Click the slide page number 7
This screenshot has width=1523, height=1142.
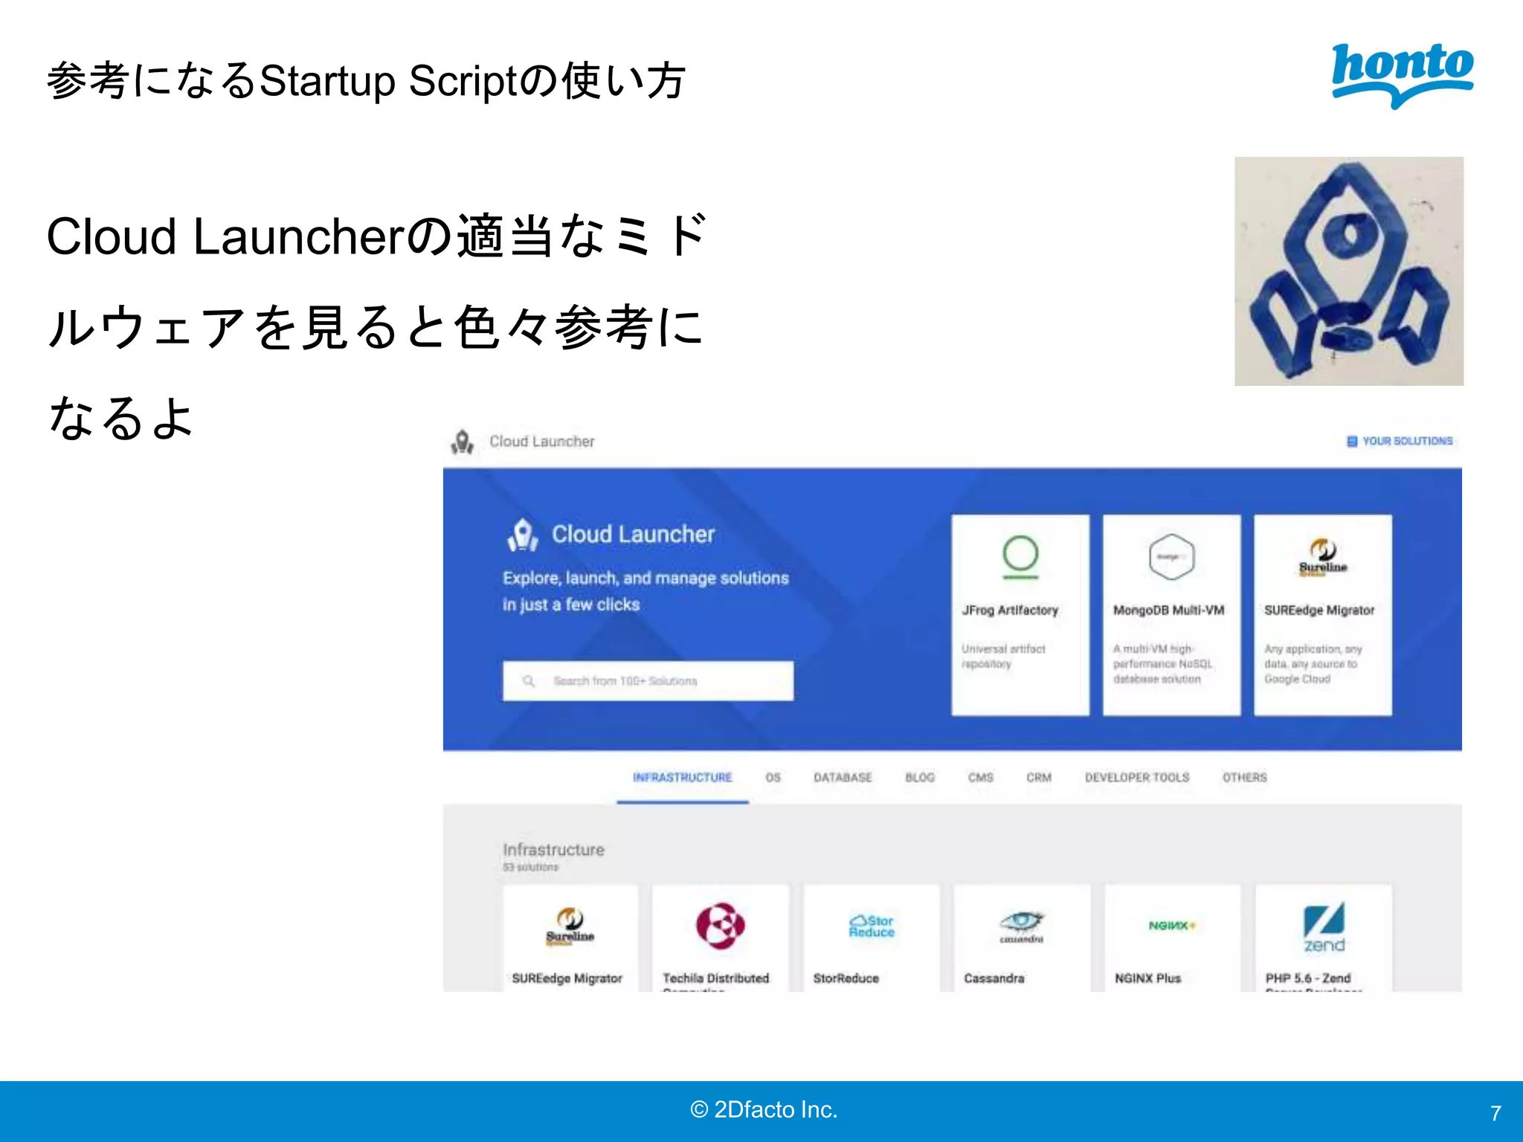click(x=1495, y=1113)
